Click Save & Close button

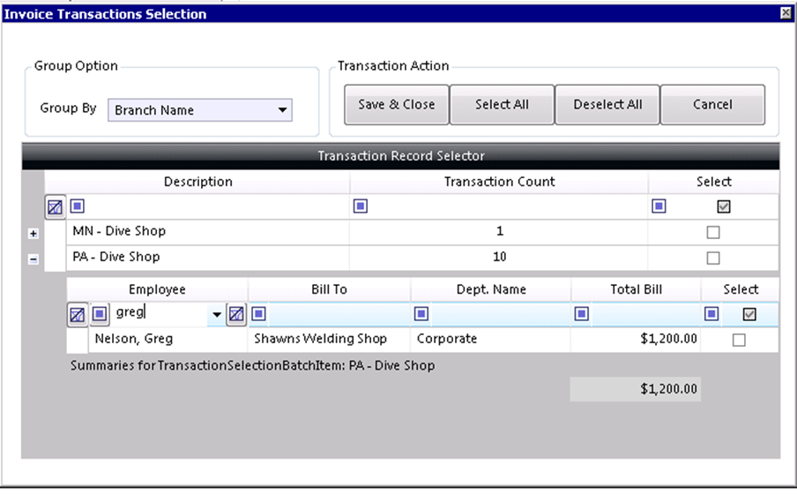coord(397,105)
